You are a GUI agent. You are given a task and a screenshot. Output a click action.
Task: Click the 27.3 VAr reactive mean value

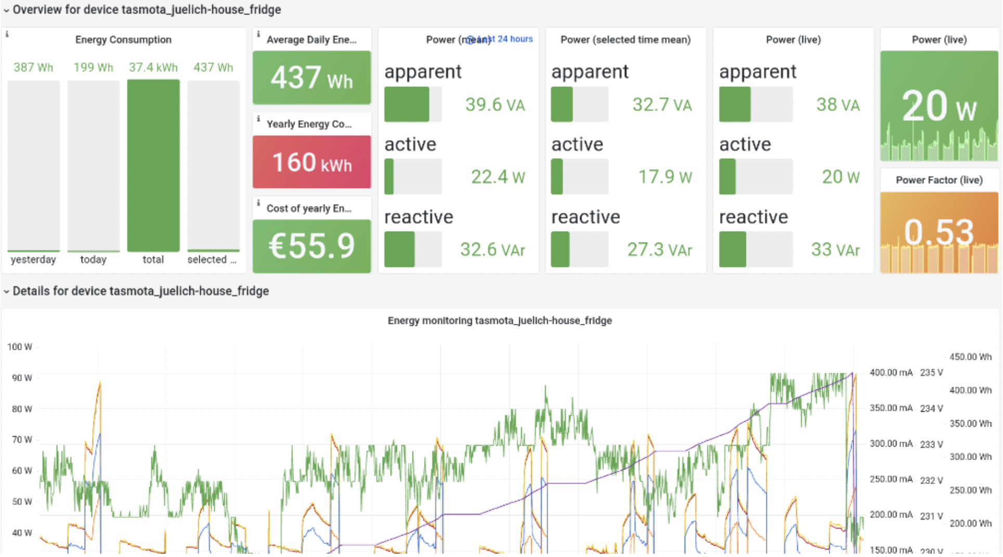(660, 250)
